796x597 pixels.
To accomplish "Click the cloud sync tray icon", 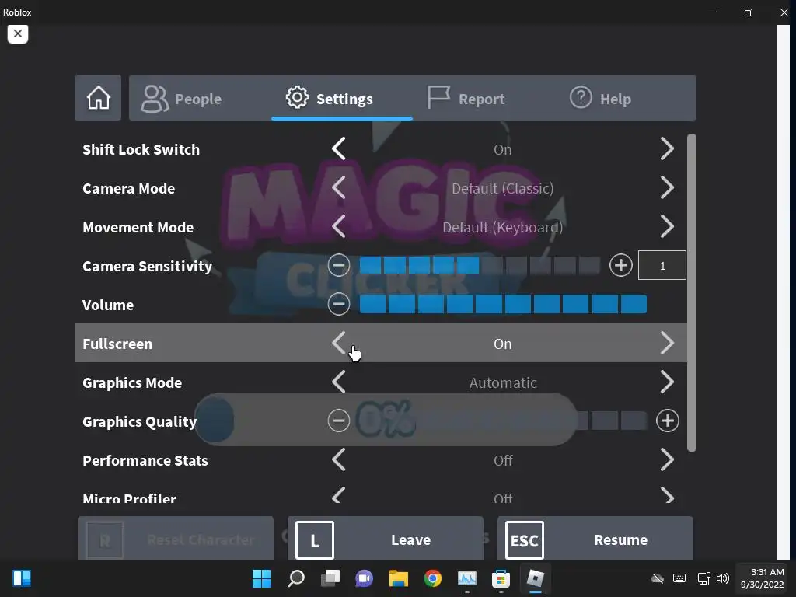I will click(658, 578).
